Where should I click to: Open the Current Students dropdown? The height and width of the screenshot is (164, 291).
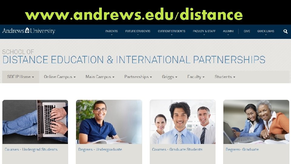click(x=172, y=31)
